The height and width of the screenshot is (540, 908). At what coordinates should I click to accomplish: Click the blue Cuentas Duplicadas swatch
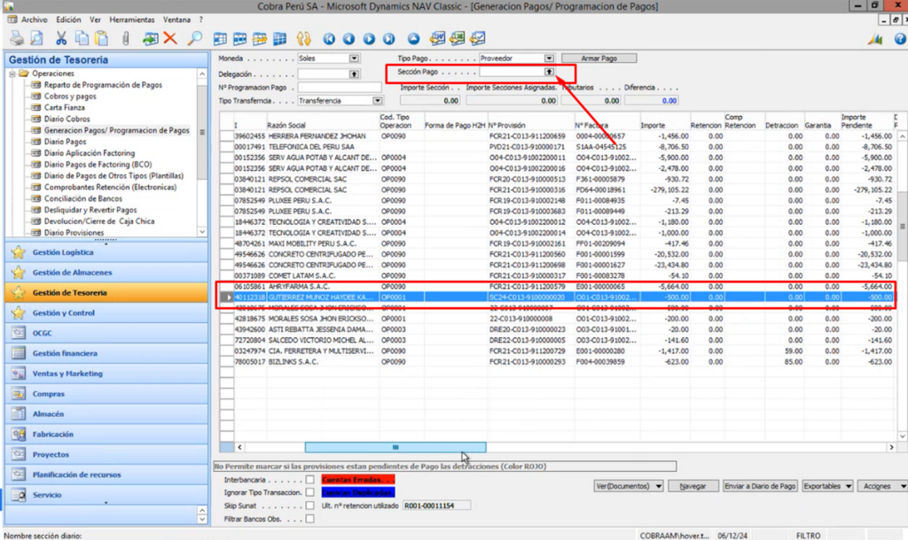coord(358,492)
